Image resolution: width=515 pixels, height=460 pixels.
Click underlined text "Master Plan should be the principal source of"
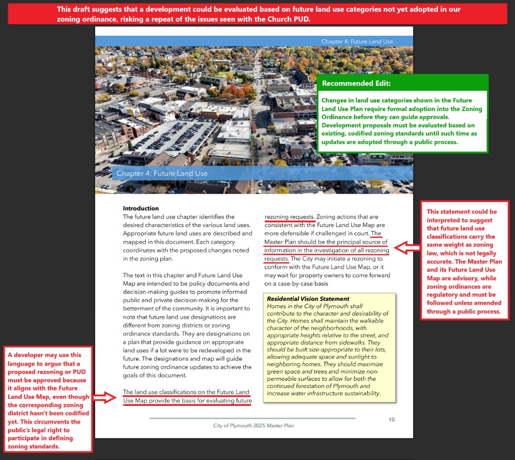point(326,242)
